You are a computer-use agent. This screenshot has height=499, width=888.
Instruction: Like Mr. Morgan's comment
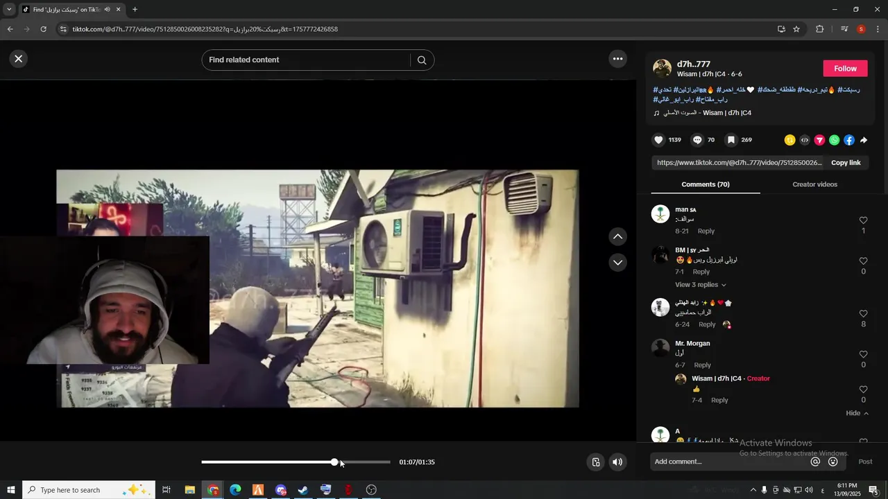coord(863,355)
